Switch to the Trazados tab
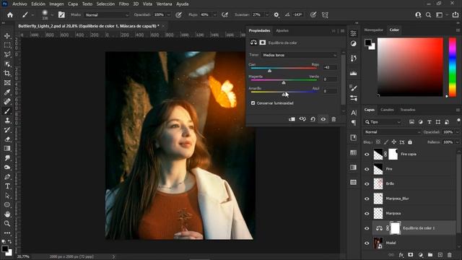This screenshot has height=260, width=462. click(x=407, y=110)
